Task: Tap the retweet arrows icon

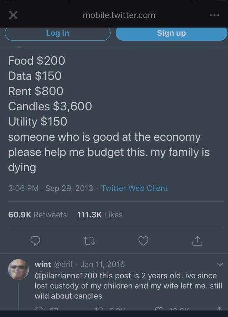Action: [x=89, y=241]
